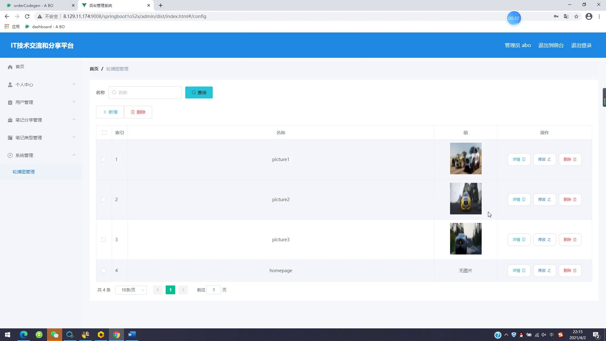The height and width of the screenshot is (341, 606).
Task: Check the checkbox for picture3 row
Action: [104, 240]
